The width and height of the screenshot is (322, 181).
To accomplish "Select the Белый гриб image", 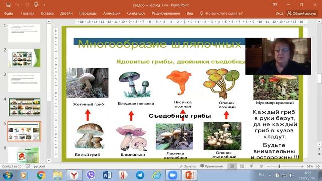I will [90, 136].
